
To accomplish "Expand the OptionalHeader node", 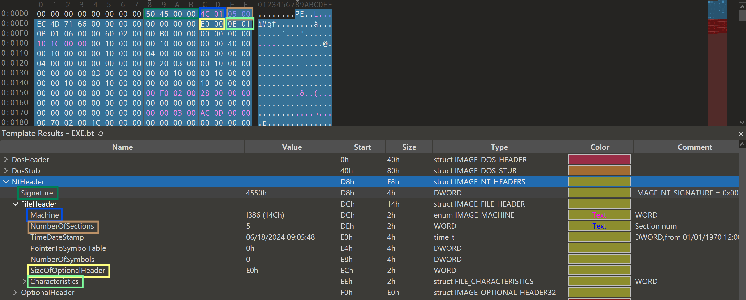I will pyautogui.click(x=15, y=293).
